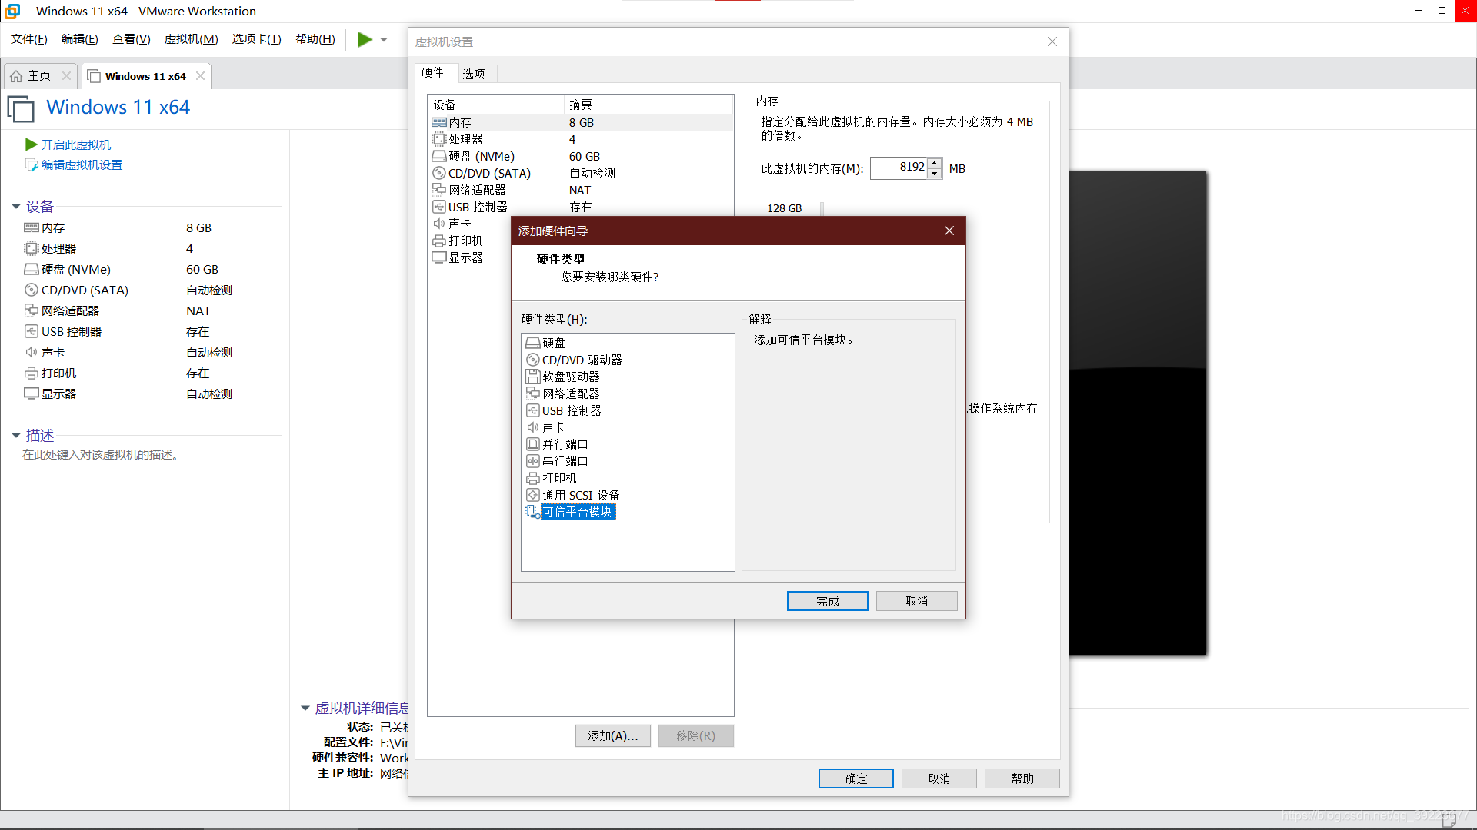
Task: Collapse the 虚拟机详细信息 section
Action: 305,708
